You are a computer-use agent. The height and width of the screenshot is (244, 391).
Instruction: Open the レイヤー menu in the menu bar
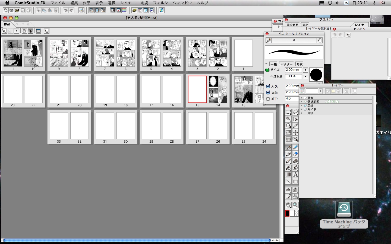(x=128, y=3)
